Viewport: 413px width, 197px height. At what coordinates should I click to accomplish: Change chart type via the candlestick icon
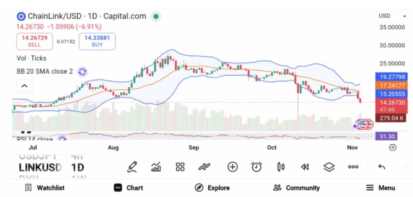pos(281,167)
